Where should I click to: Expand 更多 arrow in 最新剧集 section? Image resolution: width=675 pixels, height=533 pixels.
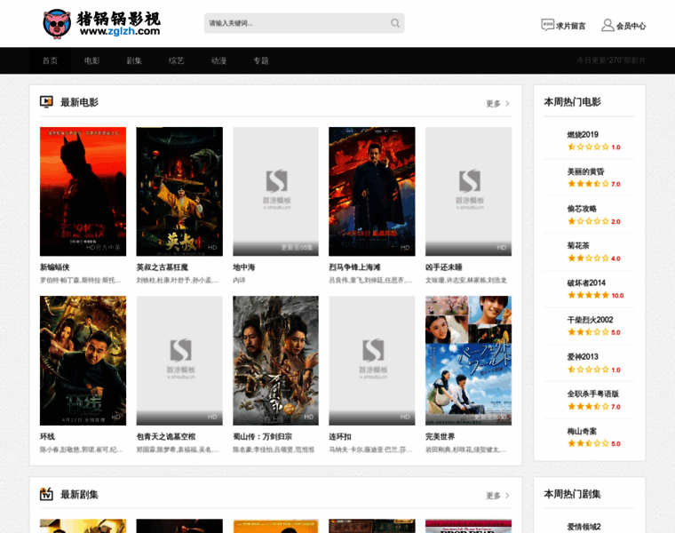(507, 496)
